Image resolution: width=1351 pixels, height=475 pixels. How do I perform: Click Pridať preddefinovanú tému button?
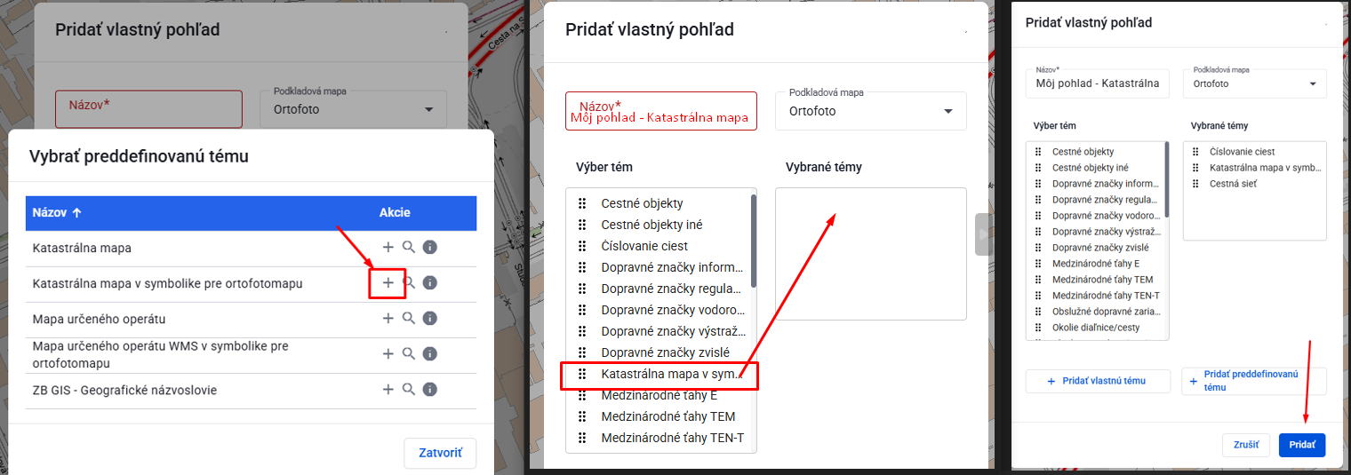click(1253, 381)
